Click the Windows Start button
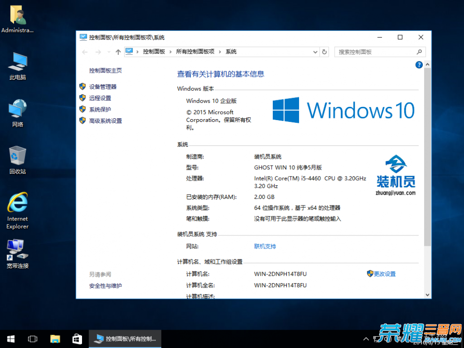This screenshot has height=348, width=464. pyautogui.click(x=11, y=339)
